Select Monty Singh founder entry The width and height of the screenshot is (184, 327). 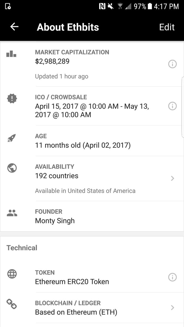(55, 221)
